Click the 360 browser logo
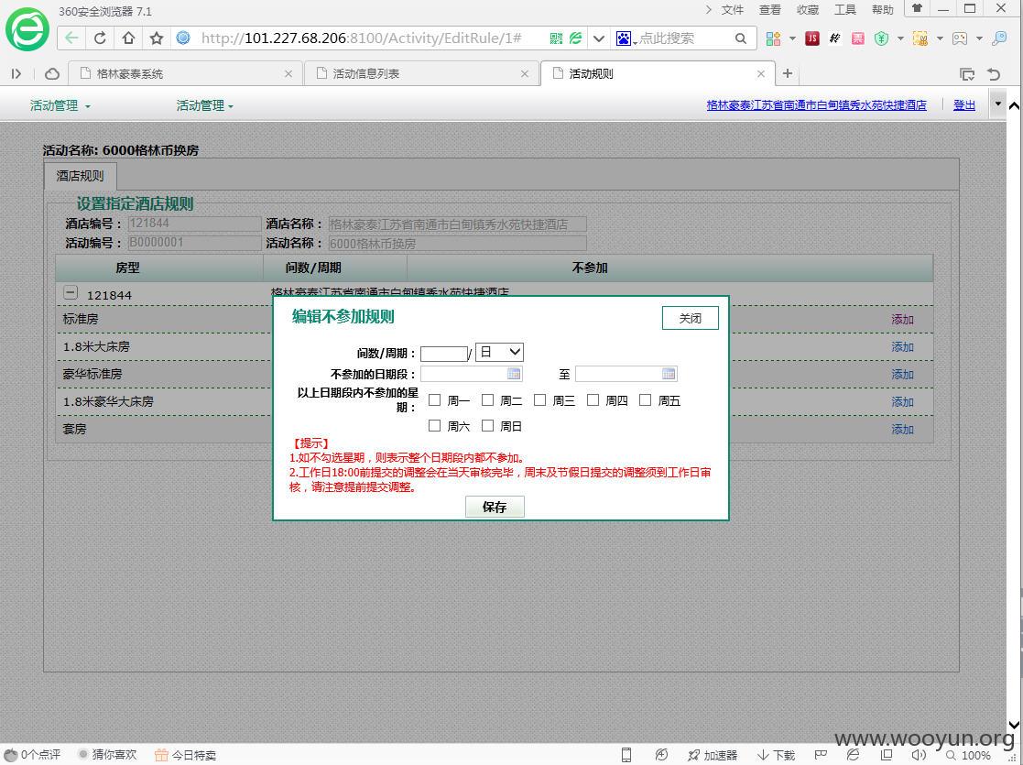Viewport: 1023px width, 765px height. 27,28
